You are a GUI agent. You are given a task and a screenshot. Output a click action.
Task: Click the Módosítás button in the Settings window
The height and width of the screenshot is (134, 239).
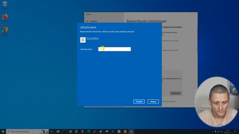tap(176, 93)
